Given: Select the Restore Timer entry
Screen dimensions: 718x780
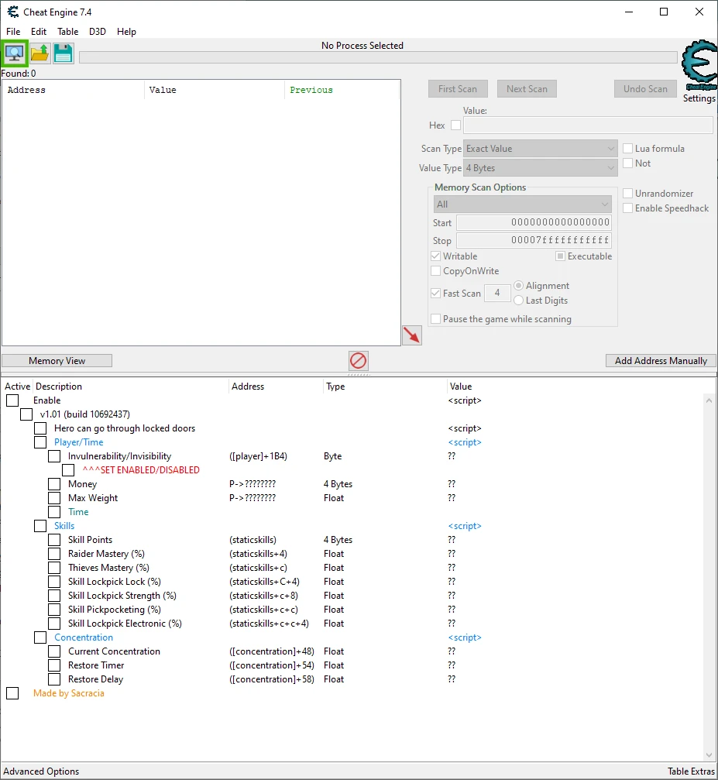Looking at the screenshot, I should pos(352,665).
